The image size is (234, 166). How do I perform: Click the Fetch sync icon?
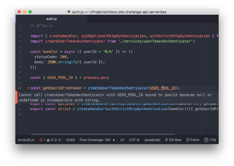pyautogui.click(x=188, y=140)
